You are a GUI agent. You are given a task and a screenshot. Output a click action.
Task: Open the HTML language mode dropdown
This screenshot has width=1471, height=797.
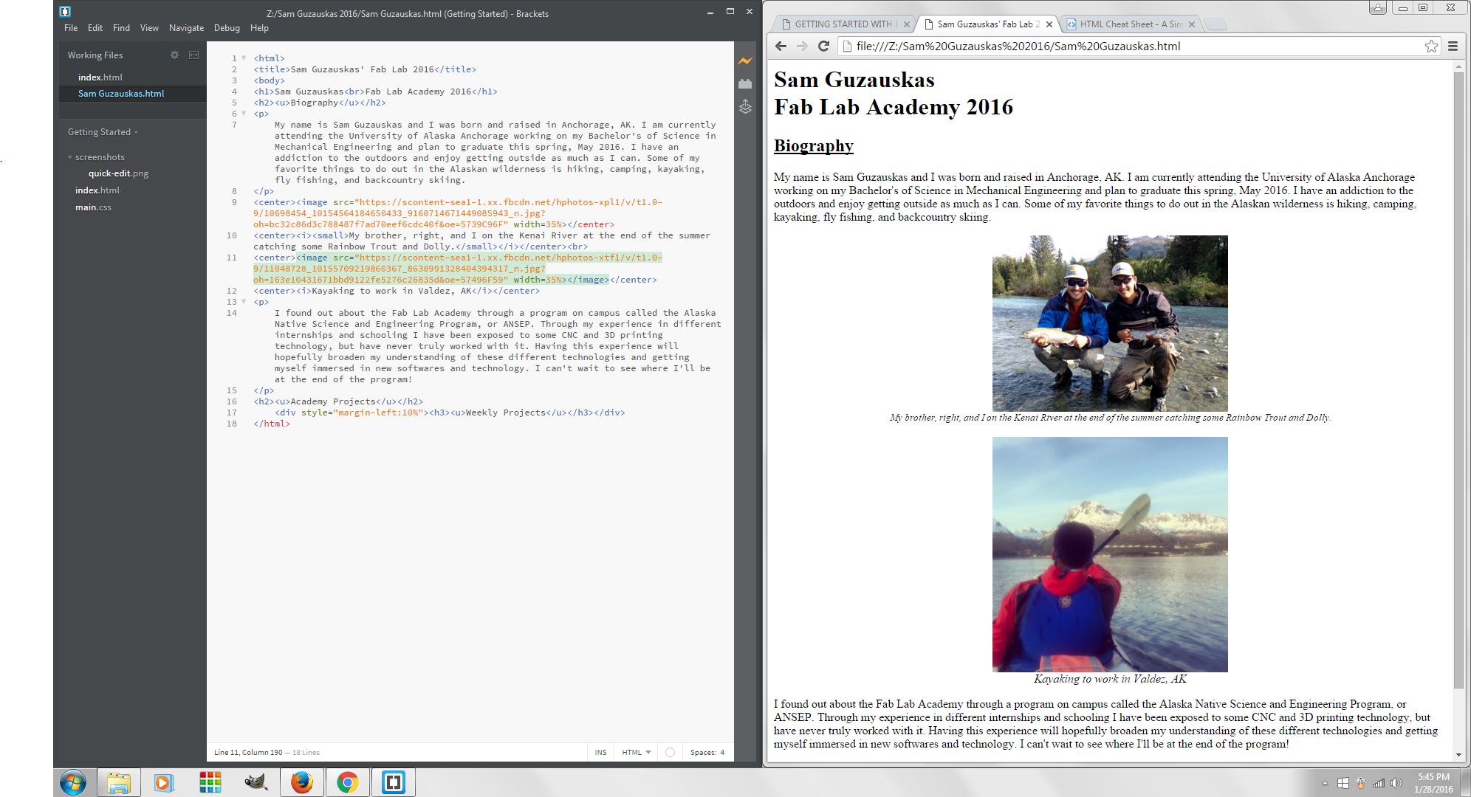tap(636, 752)
